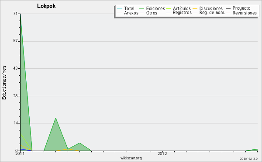Click the third small green peak
Image resolution: width=262 pixels, height=162 pixels.
tap(80, 143)
